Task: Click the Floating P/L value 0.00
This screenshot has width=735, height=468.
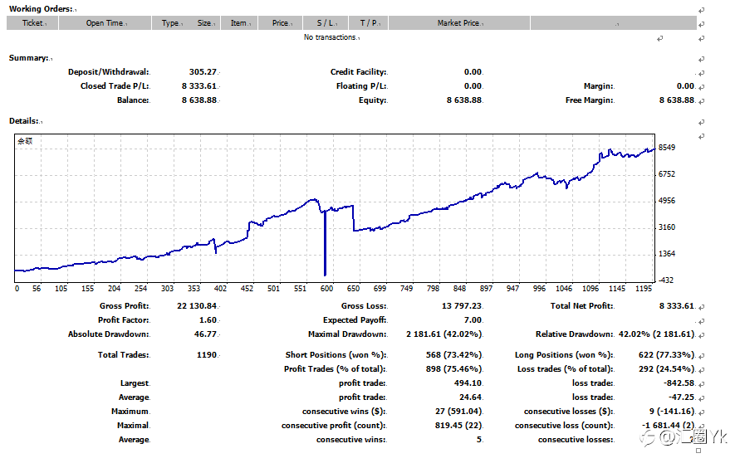Action: click(x=473, y=86)
